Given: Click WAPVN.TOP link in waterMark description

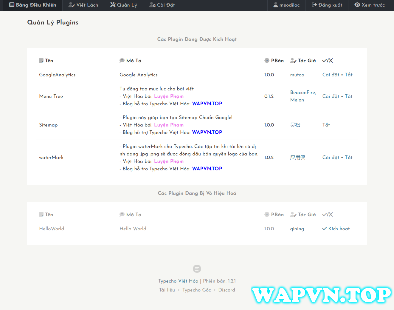Looking at the screenshot, I should tap(207, 169).
